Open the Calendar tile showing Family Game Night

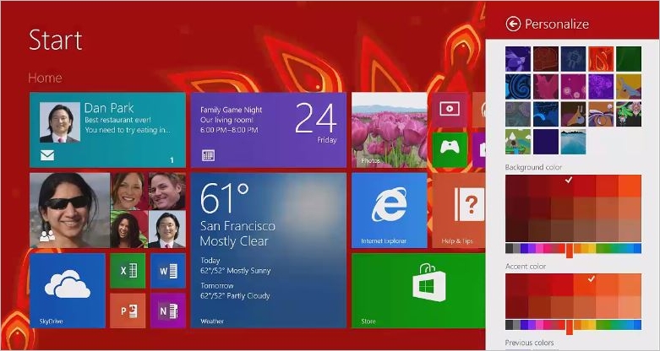tap(269, 130)
